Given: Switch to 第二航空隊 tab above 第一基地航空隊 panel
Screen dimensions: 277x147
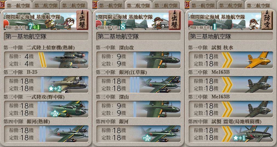Looking at the screenshot, I should 46,5.
